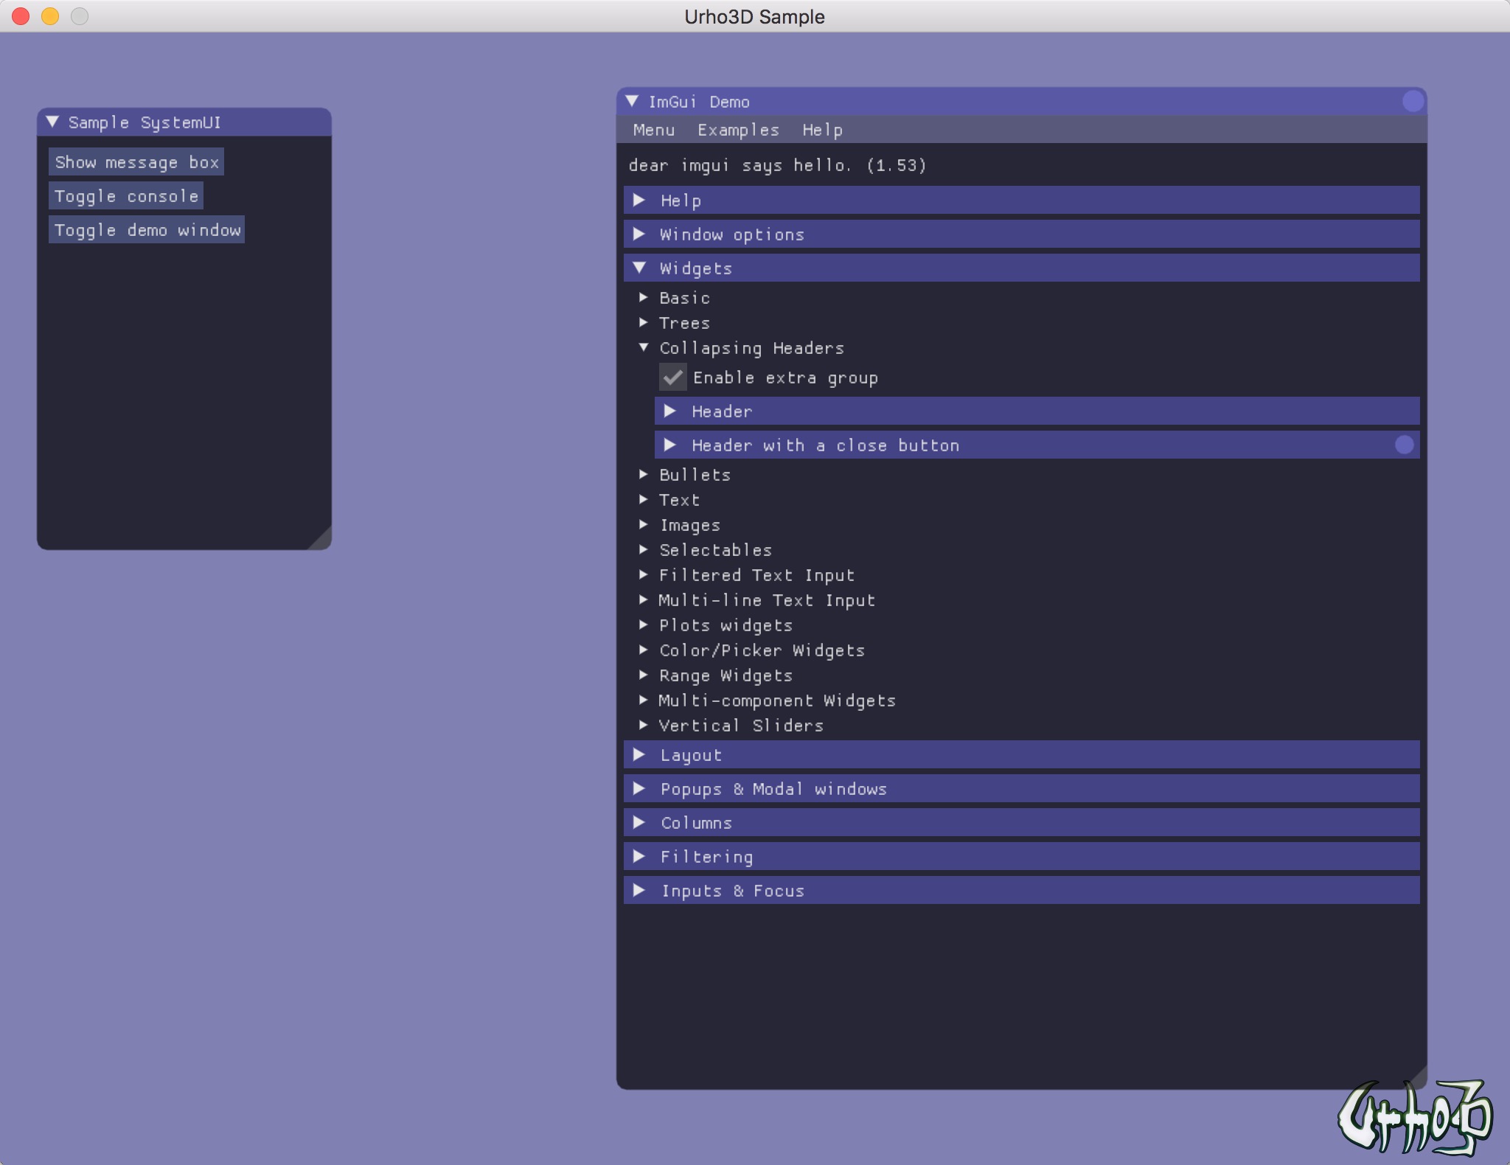Expand Plots widgets node
This screenshot has width=1510, height=1165.
point(644,625)
